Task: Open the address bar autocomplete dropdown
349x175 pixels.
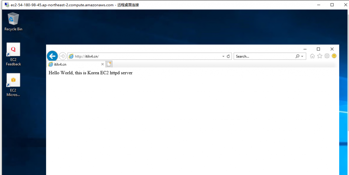Action: [223, 57]
